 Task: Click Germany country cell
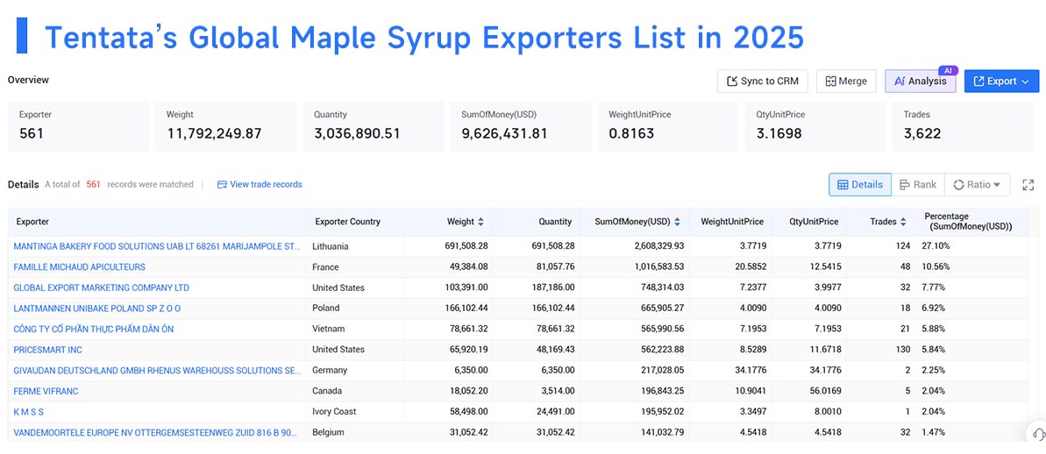pyautogui.click(x=330, y=370)
